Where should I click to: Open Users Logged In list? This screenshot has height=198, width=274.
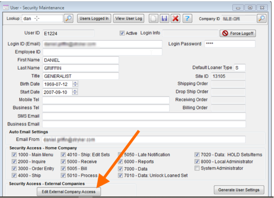[x=94, y=18]
